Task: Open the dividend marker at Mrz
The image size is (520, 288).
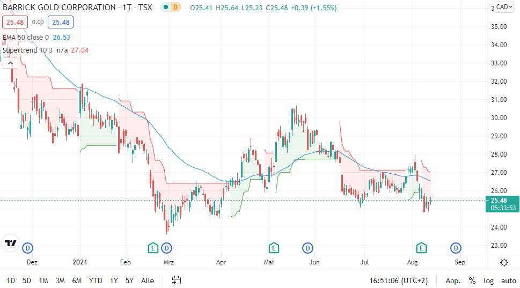Action: 166,248
